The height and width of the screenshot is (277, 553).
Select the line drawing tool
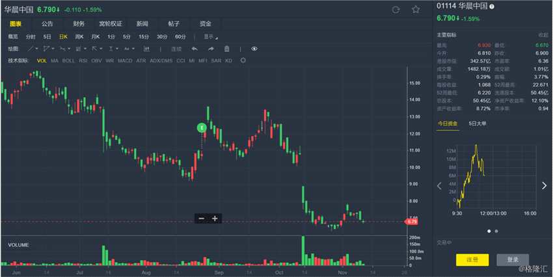pos(31,49)
